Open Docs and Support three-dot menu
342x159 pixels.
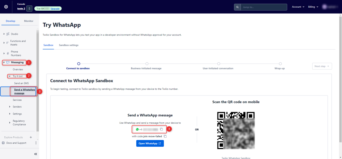(x=36, y=143)
